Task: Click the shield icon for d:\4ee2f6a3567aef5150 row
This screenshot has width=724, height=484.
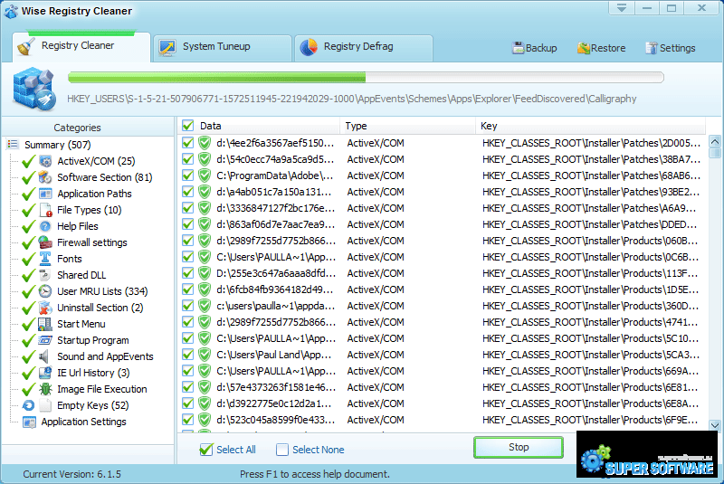Action: pyautogui.click(x=205, y=143)
